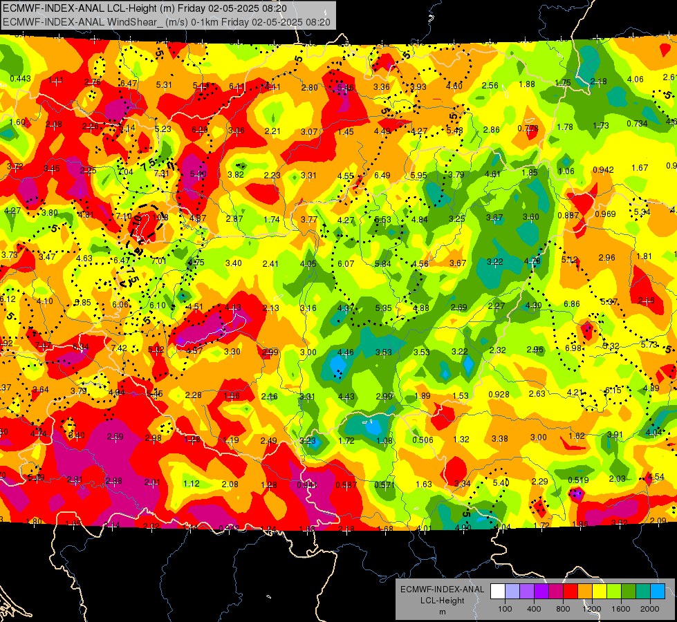
Task: Click the wind shear value 6.49
Action: click(x=382, y=176)
